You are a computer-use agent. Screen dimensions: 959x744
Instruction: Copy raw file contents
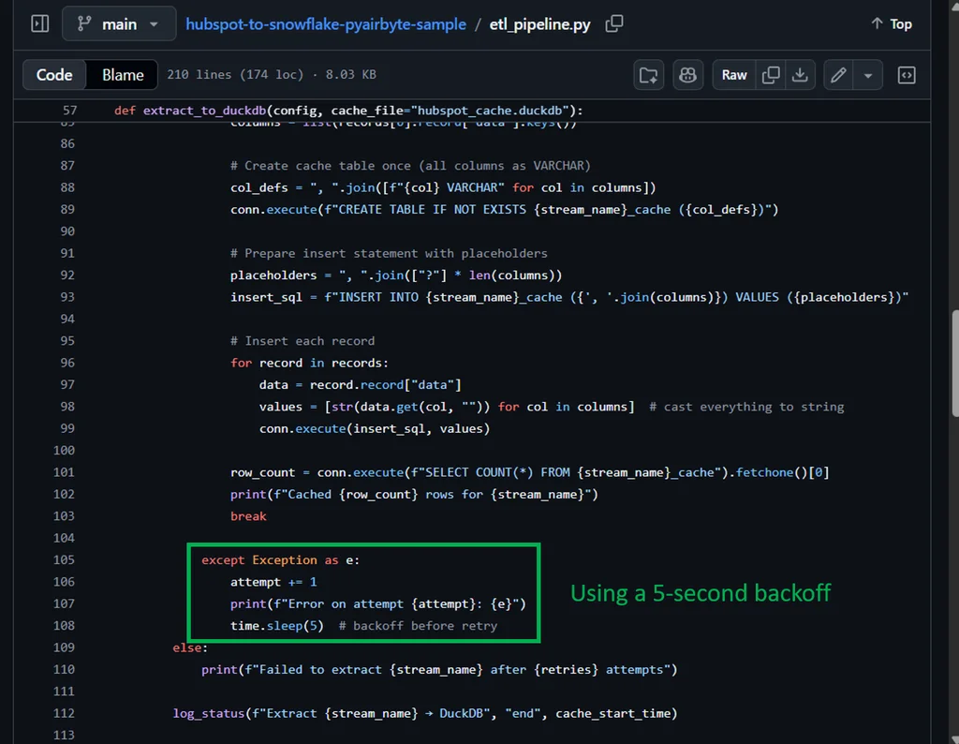[x=771, y=75]
